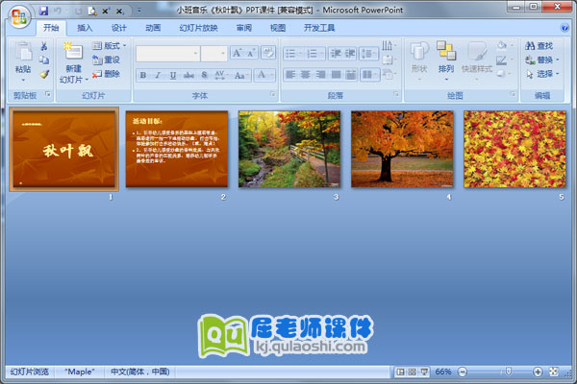Toggle text shadow S button

[204, 75]
